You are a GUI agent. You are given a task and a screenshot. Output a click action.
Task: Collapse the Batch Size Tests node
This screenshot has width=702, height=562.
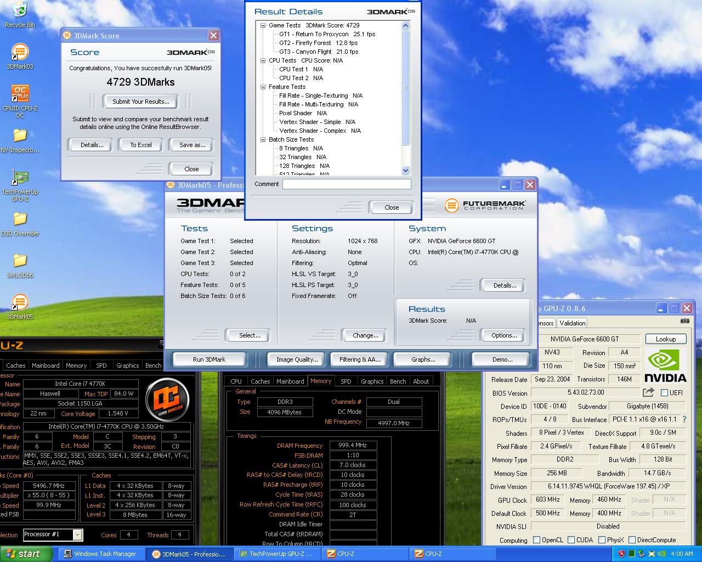point(263,139)
